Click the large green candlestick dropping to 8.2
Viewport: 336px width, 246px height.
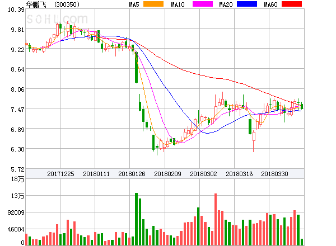click(136, 67)
